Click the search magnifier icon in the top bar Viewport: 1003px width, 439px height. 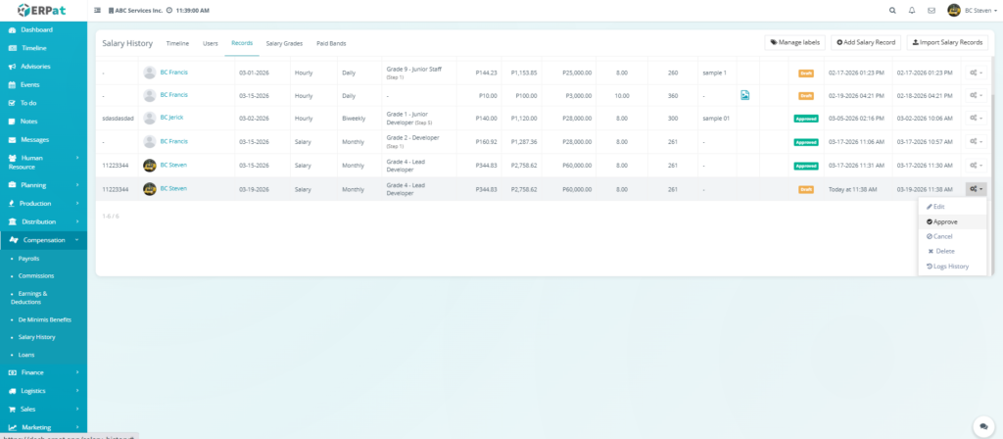click(891, 11)
